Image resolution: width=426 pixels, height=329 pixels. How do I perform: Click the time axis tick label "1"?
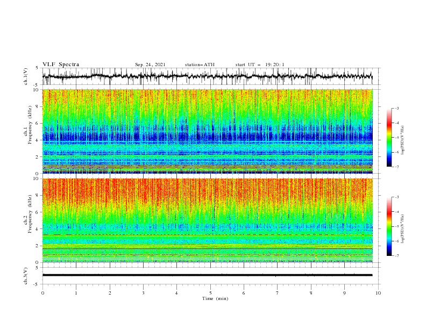(76, 293)
